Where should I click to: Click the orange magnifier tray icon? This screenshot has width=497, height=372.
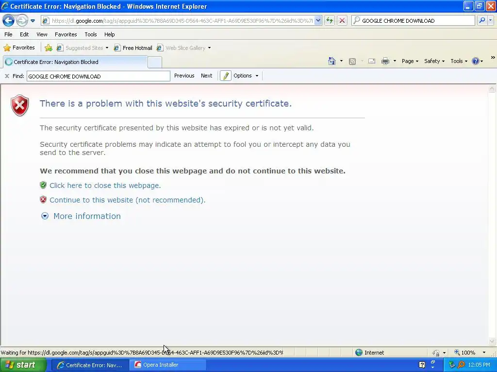point(462,365)
